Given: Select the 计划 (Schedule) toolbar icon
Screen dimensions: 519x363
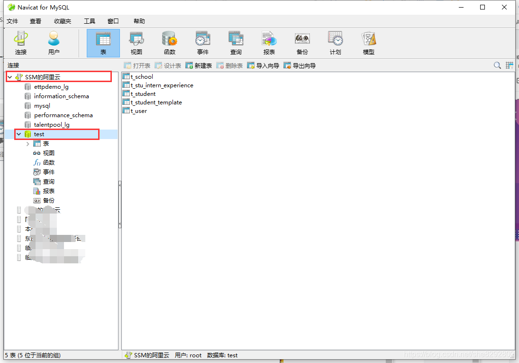Looking at the screenshot, I should pyautogui.click(x=335, y=43).
